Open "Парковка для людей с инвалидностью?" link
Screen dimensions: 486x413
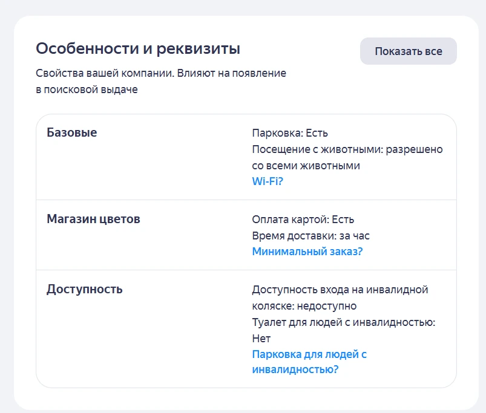309,362
